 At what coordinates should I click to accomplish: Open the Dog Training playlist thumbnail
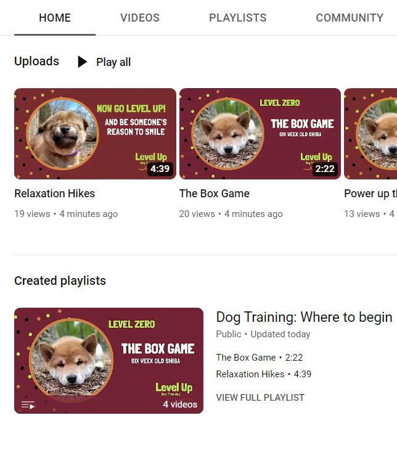tap(108, 361)
